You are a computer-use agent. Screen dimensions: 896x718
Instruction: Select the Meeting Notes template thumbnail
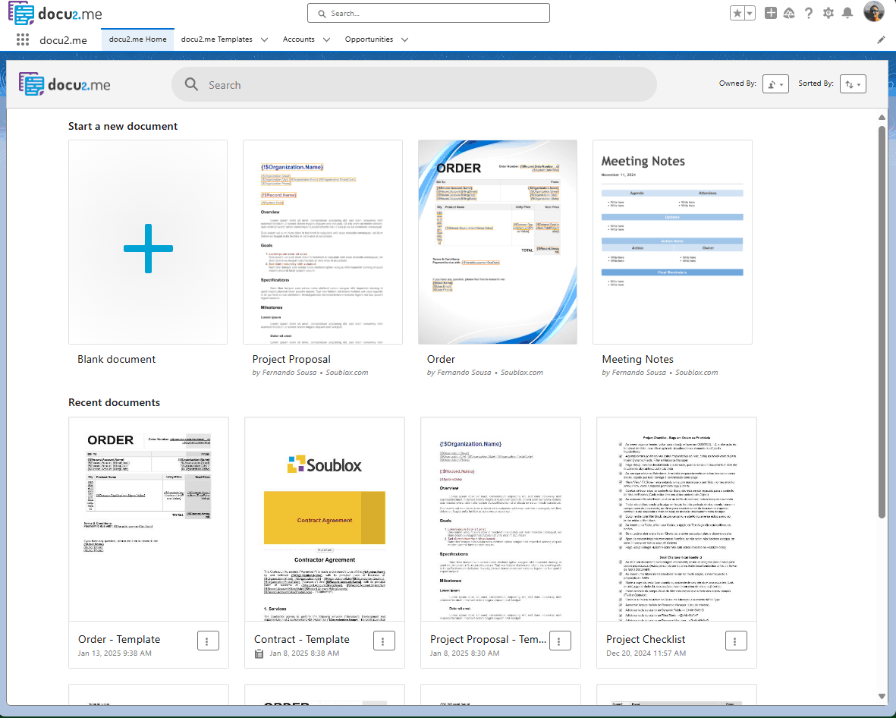click(x=673, y=242)
